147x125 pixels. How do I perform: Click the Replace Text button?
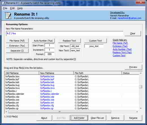pyautogui.click(x=69, y=41)
